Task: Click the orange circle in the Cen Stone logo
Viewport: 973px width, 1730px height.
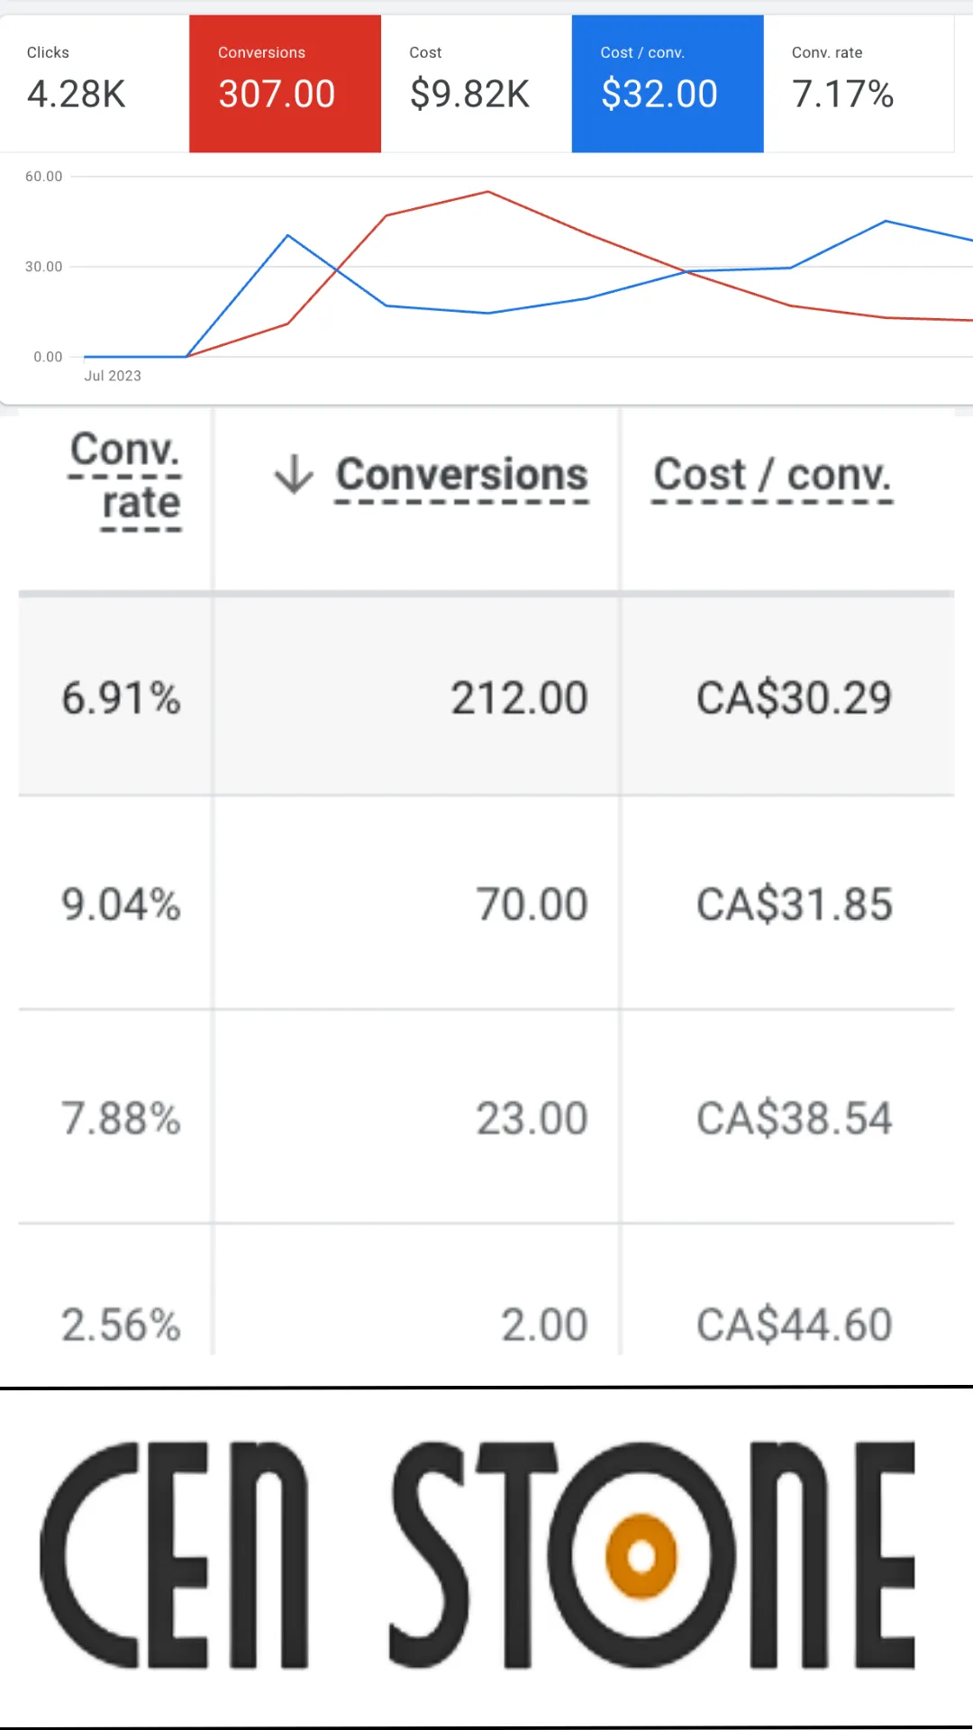Action: tap(641, 1555)
